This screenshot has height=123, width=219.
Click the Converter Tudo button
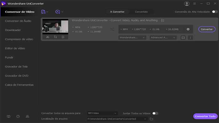point(205,116)
